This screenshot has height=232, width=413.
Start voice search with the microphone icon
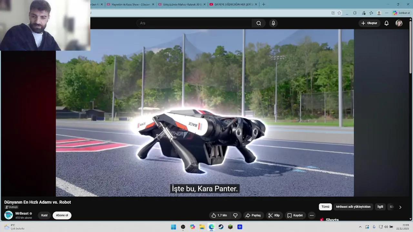273,23
